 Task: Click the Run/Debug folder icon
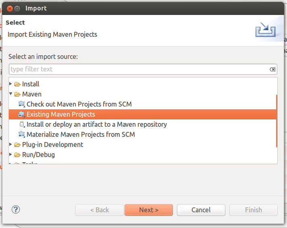point(17,155)
